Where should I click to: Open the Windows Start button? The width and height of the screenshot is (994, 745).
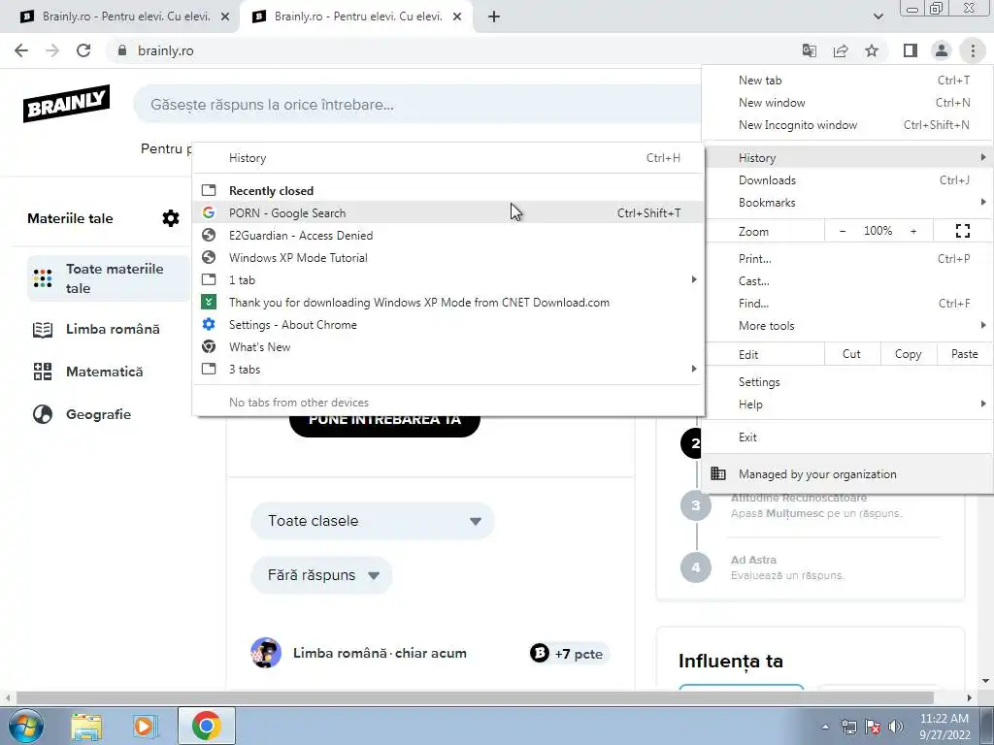25,726
